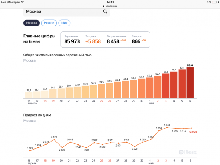Viewport: 220px width, 165px height.
Task: Switch to the Россия tab
Action: click(x=49, y=23)
